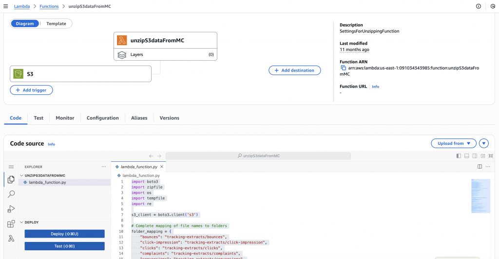Close the lambda_function.py tab
The height and width of the screenshot is (259, 499).
point(162,167)
